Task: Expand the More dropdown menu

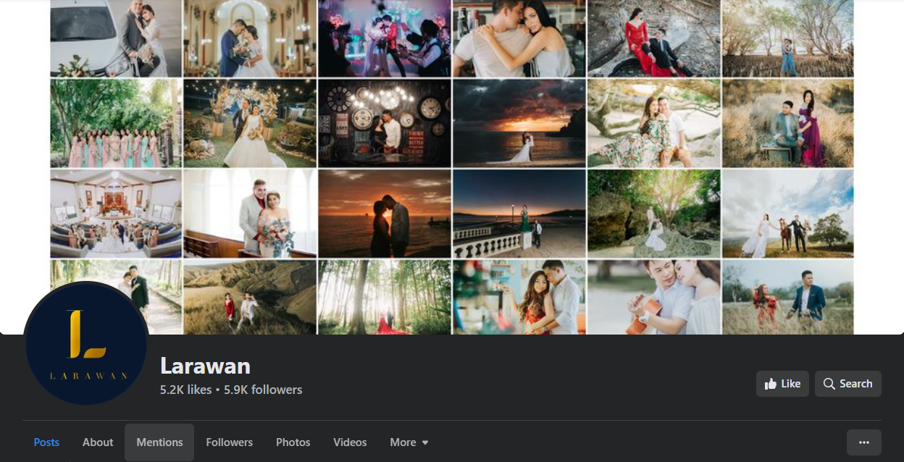Action: click(409, 442)
